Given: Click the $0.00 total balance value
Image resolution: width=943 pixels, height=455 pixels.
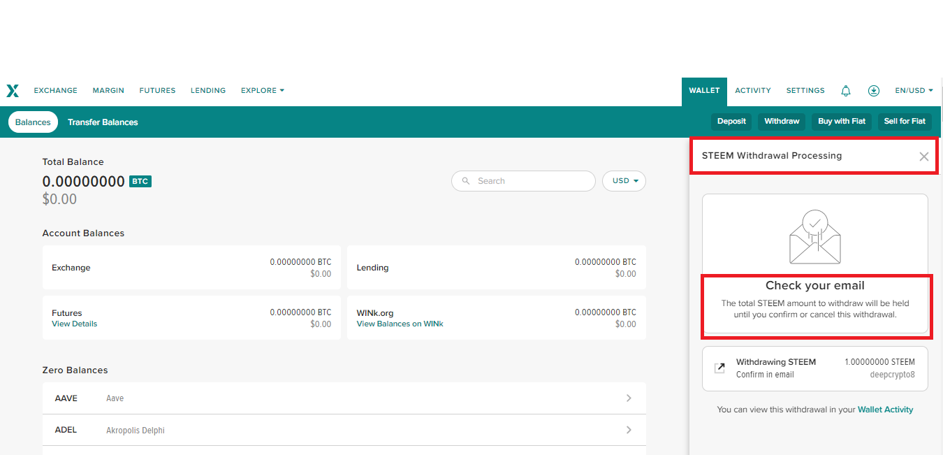Looking at the screenshot, I should click(59, 199).
